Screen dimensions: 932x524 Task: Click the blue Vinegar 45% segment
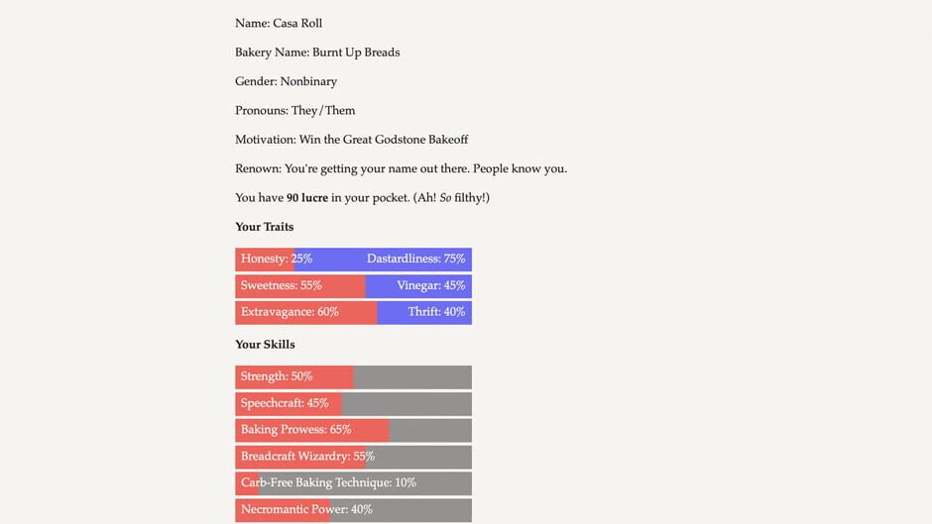tap(418, 286)
